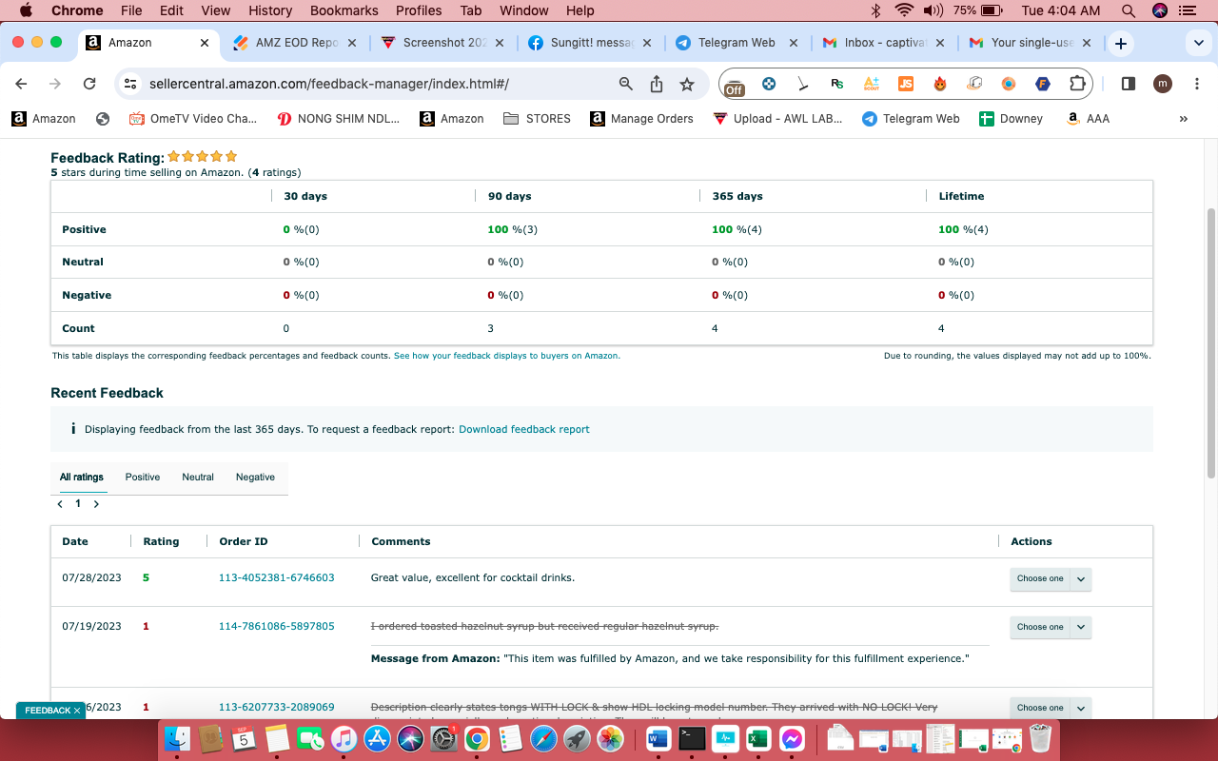
Task: Open order 113-4052381-6746603 link
Action: click(277, 577)
